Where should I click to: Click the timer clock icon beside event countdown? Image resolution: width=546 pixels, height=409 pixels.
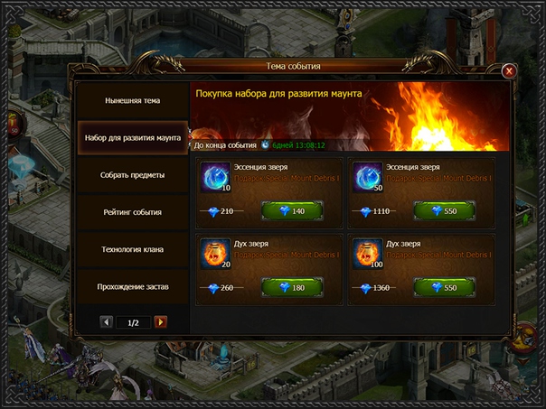266,144
